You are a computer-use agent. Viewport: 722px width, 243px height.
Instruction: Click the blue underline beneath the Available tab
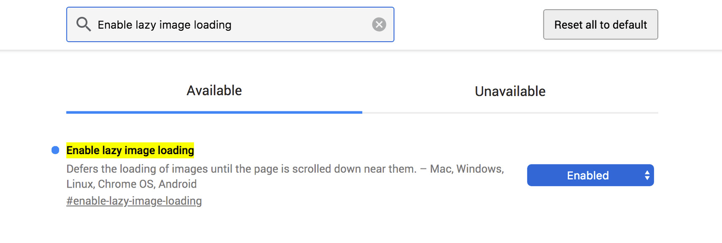tap(214, 112)
